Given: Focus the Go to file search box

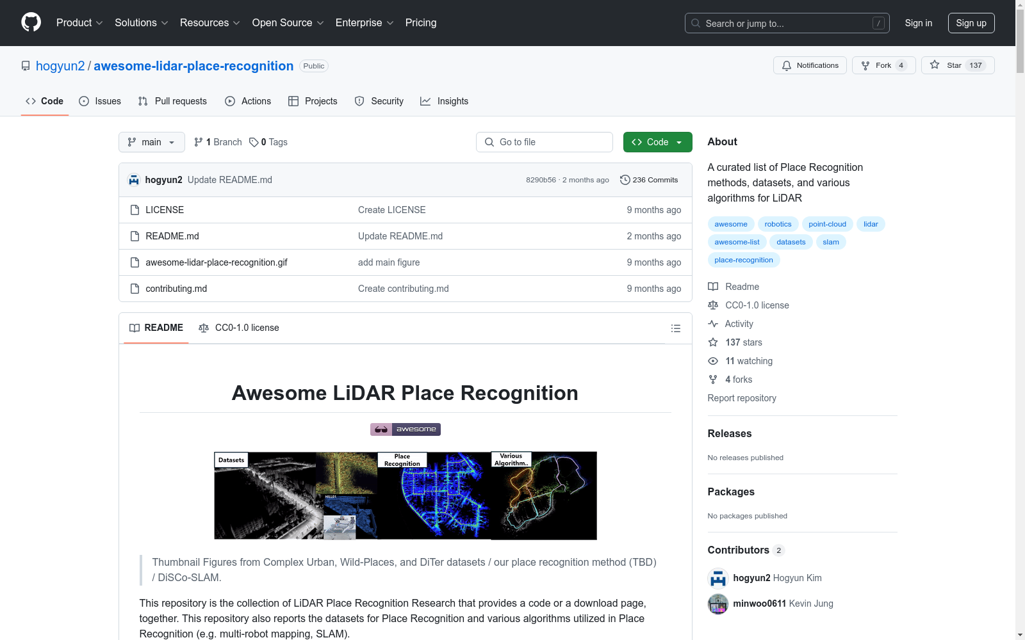Looking at the screenshot, I should pos(545,142).
